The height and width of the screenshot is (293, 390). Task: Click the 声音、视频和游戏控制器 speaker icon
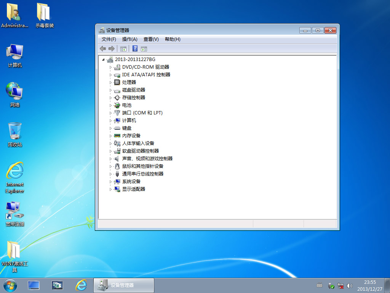click(117, 159)
